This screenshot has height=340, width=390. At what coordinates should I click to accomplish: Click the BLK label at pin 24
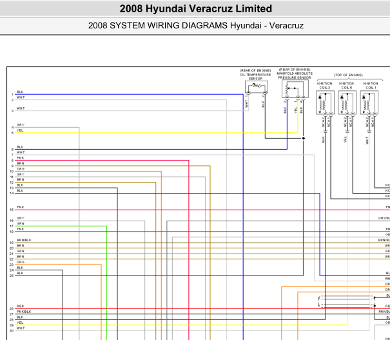click(20, 268)
